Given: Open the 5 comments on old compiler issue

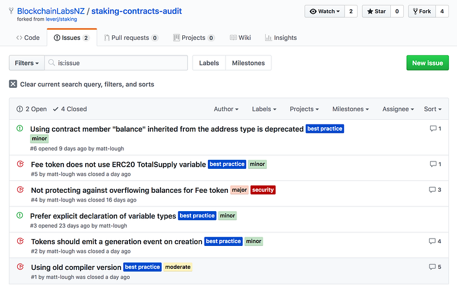Looking at the screenshot, I should pyautogui.click(x=435, y=267).
